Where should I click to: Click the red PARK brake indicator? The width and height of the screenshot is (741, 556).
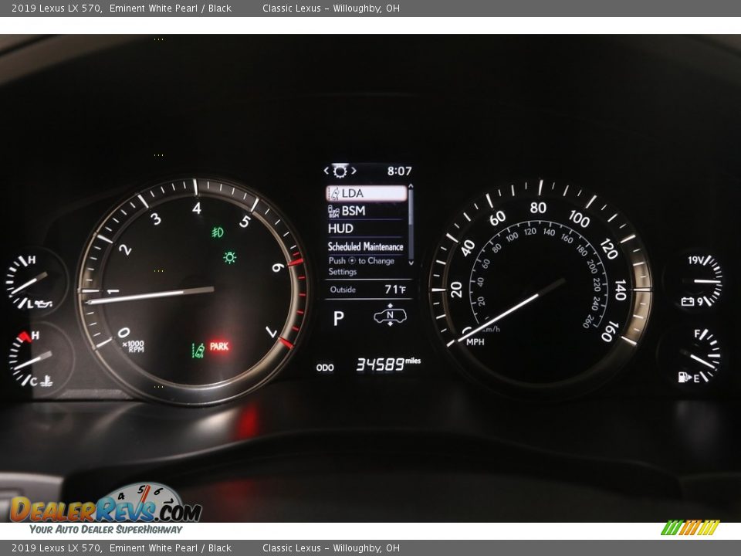pos(219,347)
